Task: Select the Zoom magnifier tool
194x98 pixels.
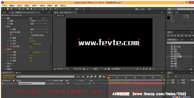Action: (11, 9)
